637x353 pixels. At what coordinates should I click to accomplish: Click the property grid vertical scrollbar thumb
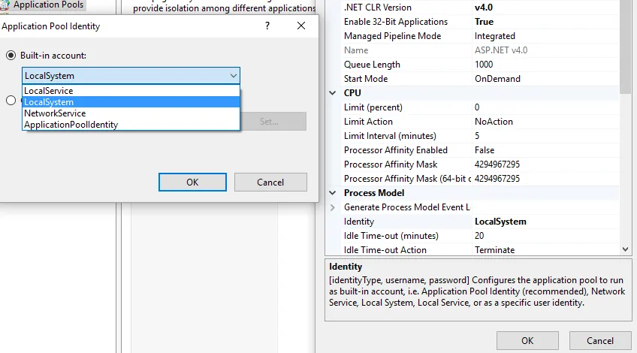pyautogui.click(x=625, y=46)
